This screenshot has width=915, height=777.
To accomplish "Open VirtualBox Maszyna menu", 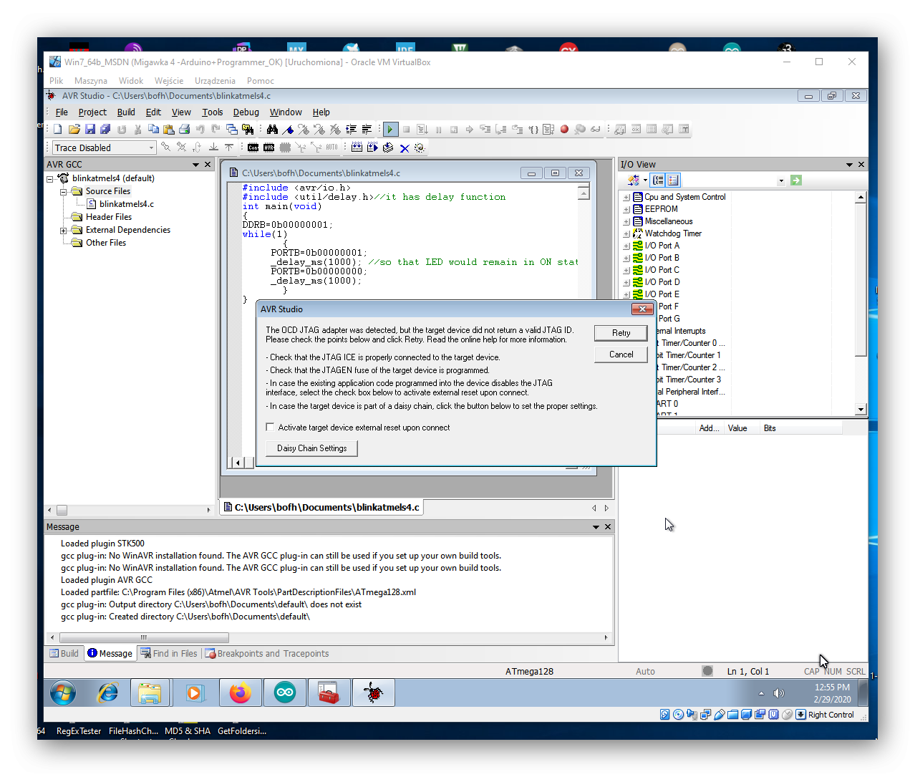I will (90, 81).
